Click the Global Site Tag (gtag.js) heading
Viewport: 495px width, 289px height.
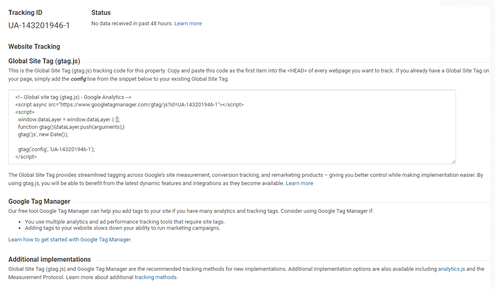pyautogui.click(x=44, y=61)
